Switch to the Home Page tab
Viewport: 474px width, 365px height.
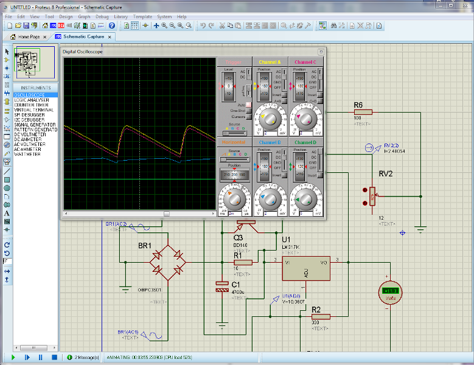(x=29, y=36)
